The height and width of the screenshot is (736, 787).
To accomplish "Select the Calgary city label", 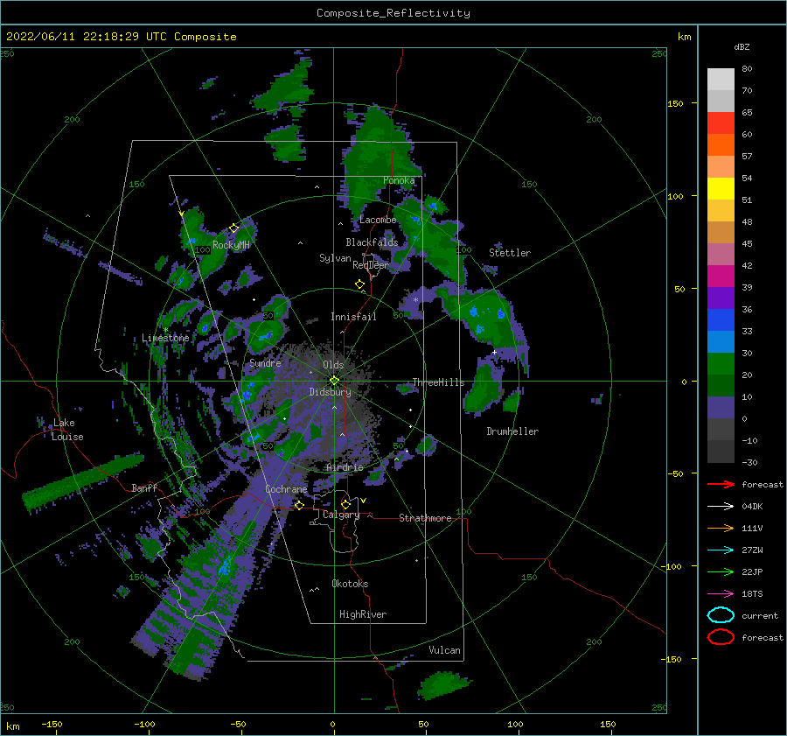I will (341, 515).
